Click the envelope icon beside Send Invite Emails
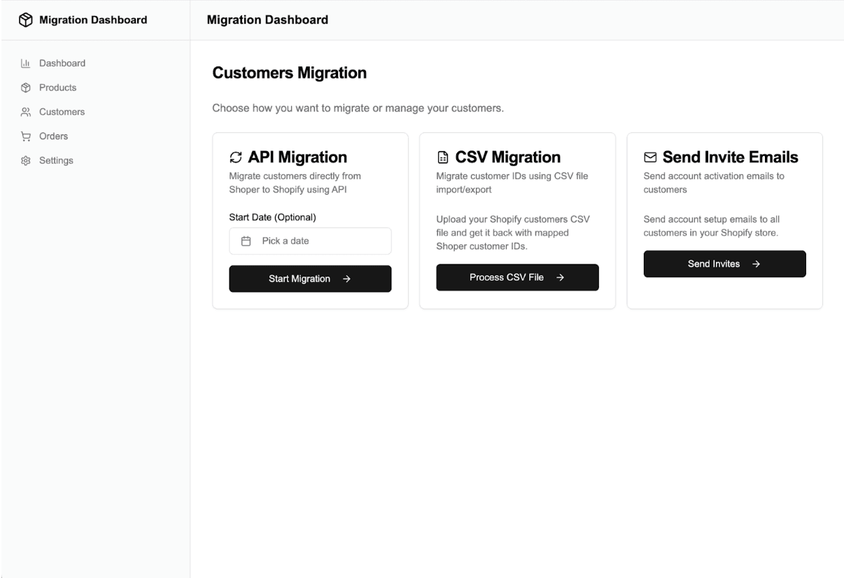This screenshot has width=844, height=578. [650, 157]
